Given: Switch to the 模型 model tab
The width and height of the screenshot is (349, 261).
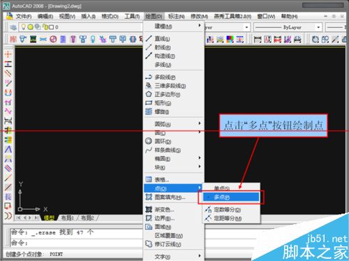Looking at the screenshot, I should tap(49, 218).
